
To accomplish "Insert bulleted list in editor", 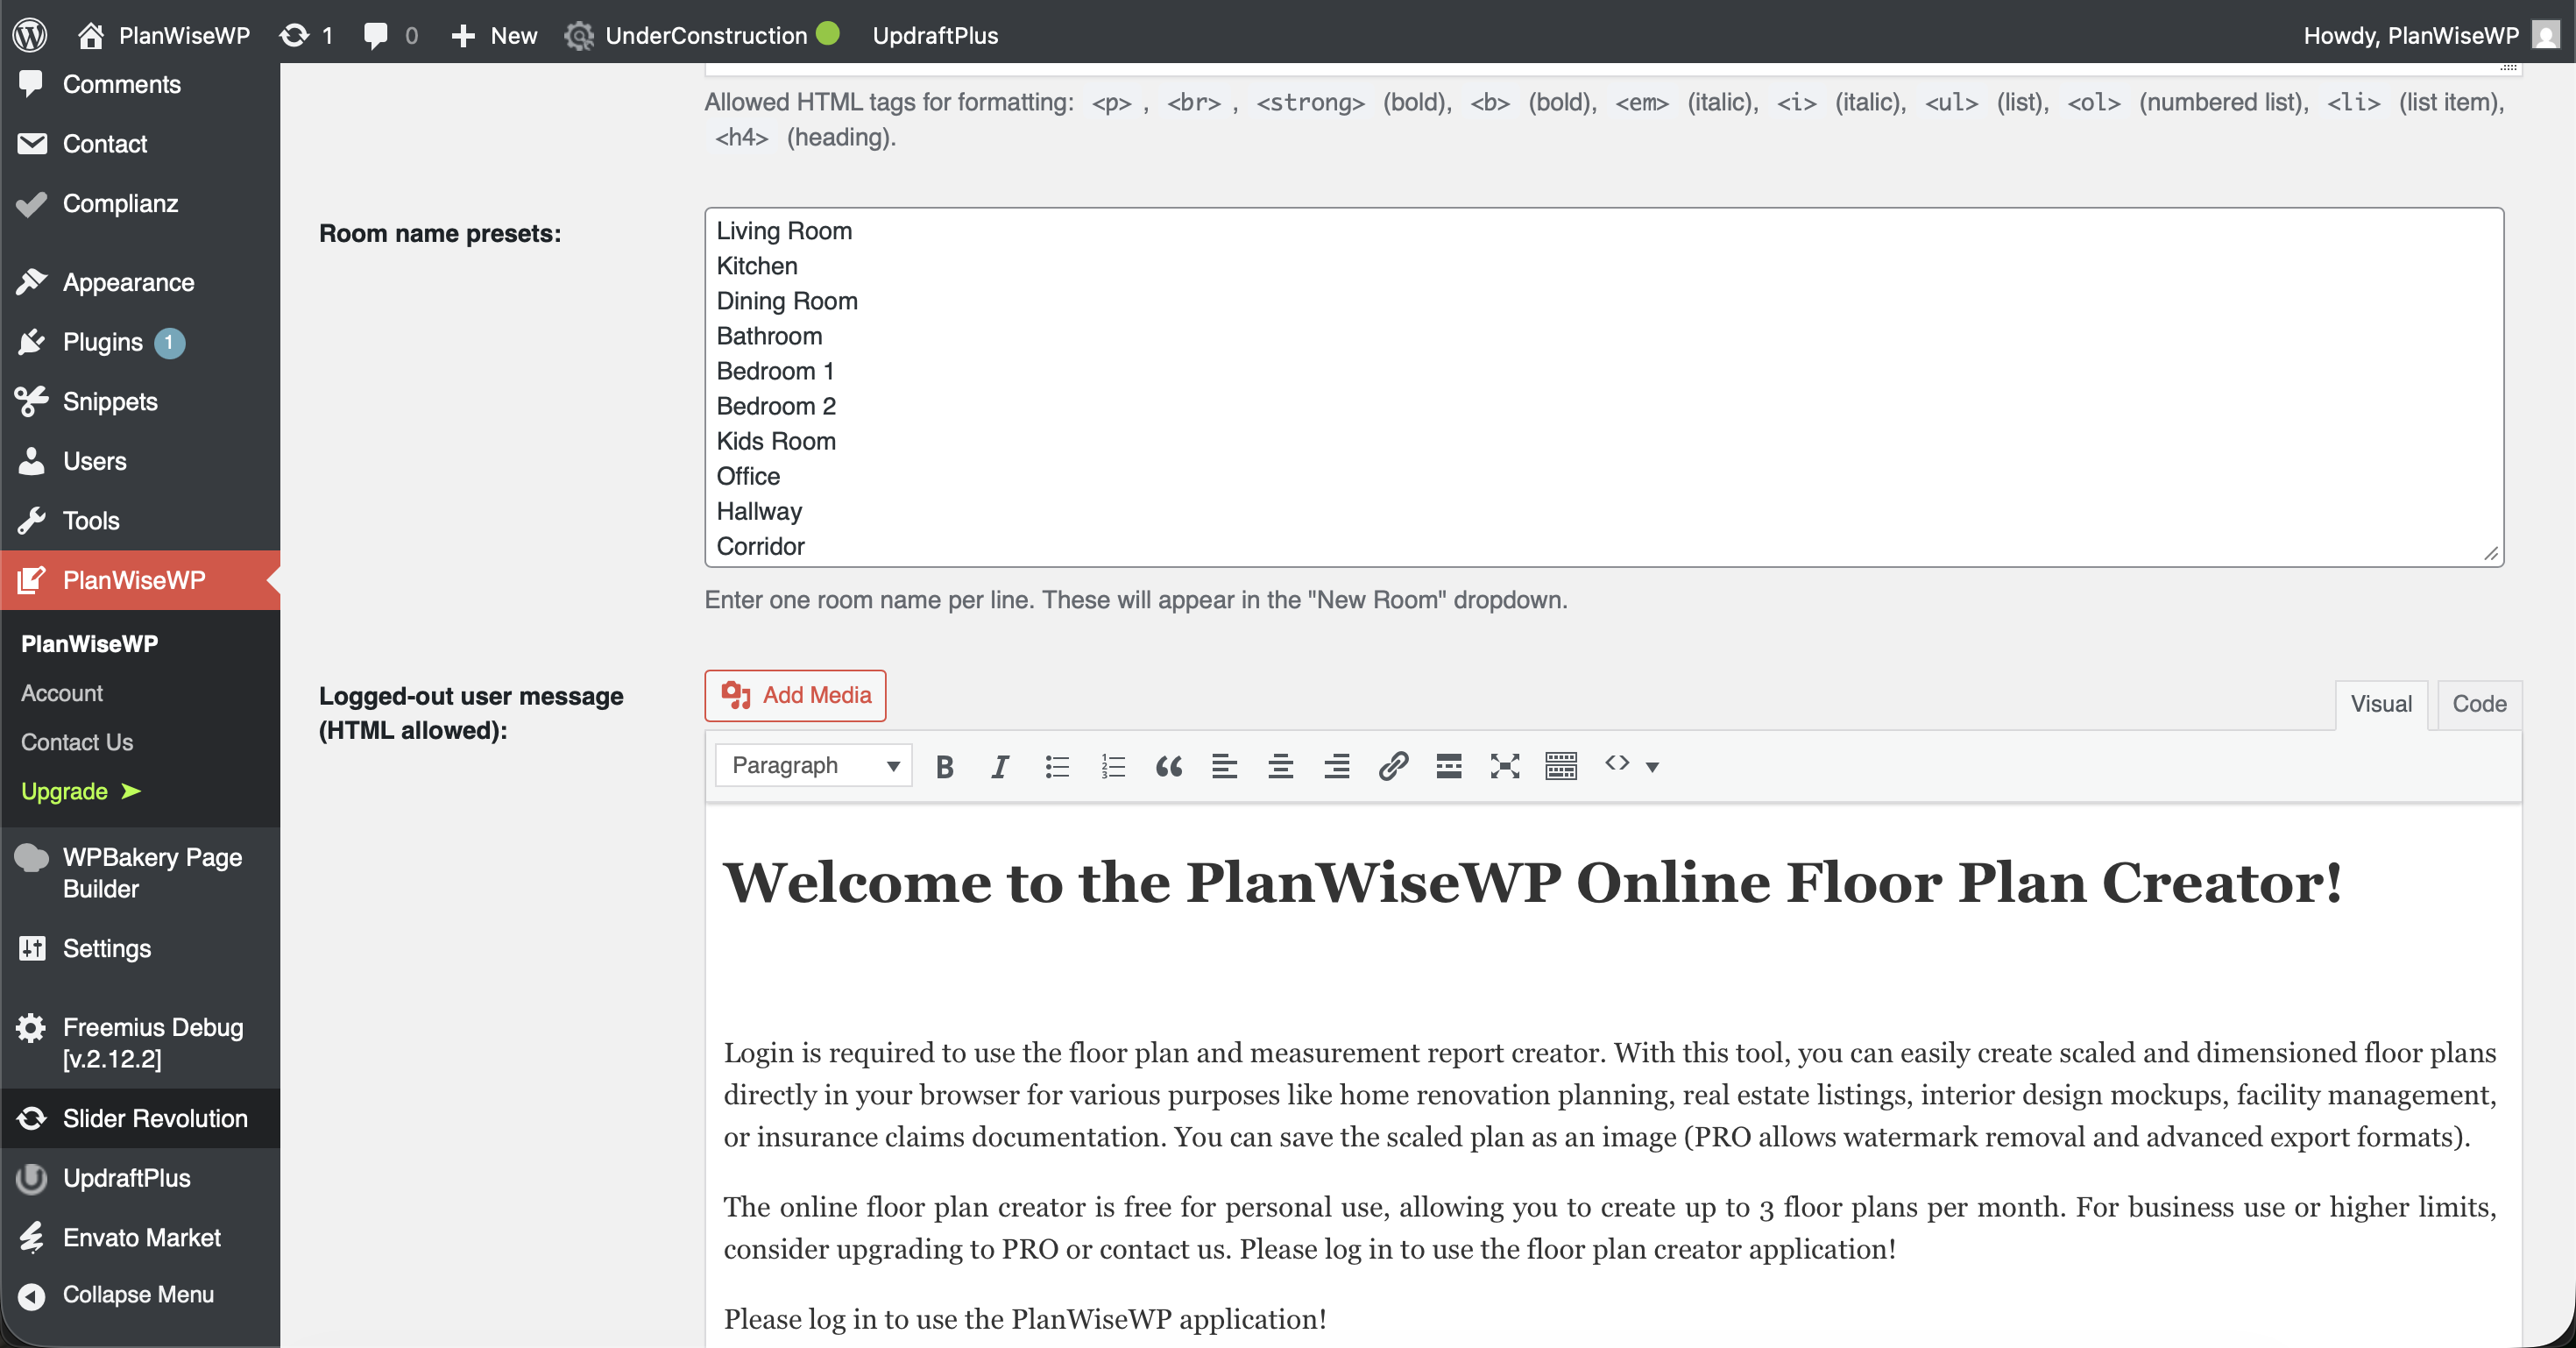I will [1056, 766].
